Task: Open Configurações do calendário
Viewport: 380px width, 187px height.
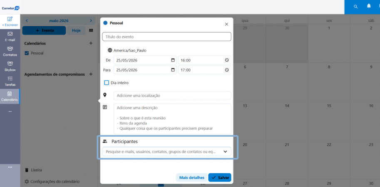Action: click(52, 182)
